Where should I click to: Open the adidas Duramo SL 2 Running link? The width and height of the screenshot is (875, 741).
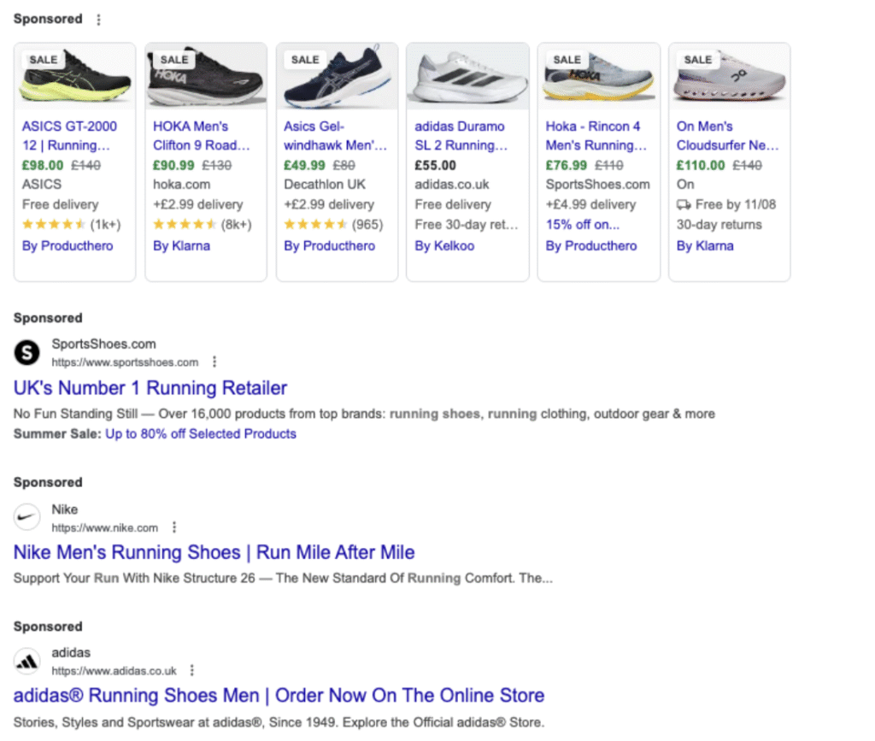point(461,136)
